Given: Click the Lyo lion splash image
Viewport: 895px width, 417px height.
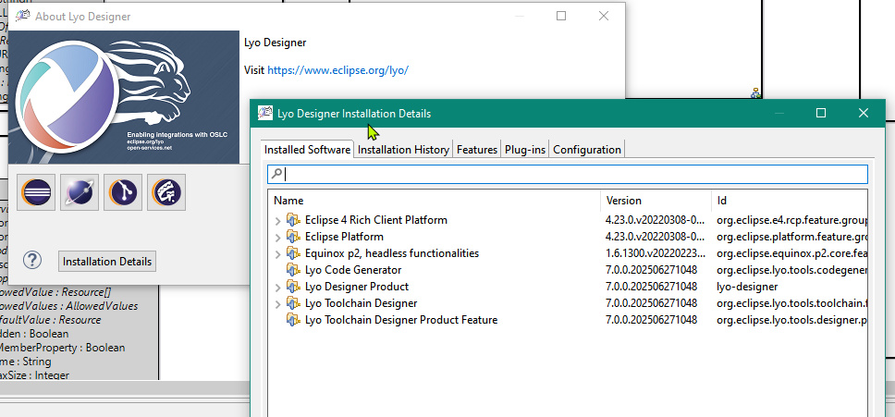Looking at the screenshot, I should (123, 97).
